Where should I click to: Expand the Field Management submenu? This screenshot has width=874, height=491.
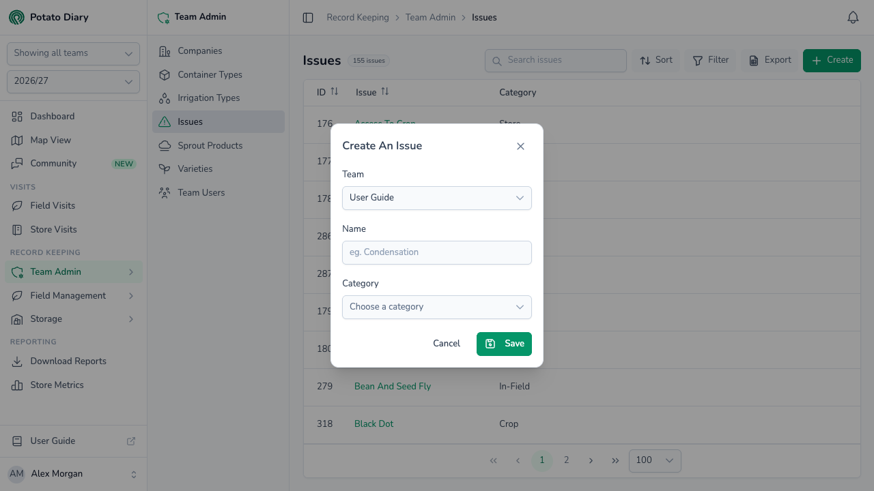coord(73,295)
